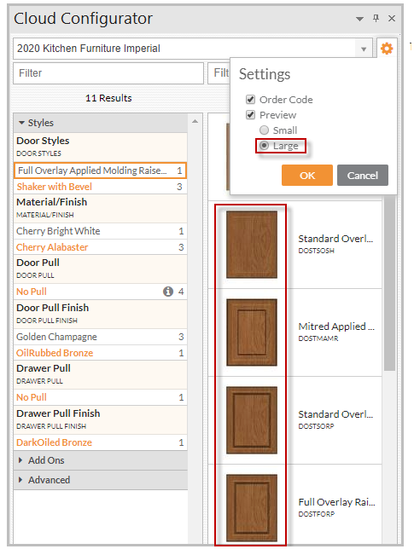The width and height of the screenshot is (414, 549).
Task: Open the panel options arrow in header
Action: 359,19
